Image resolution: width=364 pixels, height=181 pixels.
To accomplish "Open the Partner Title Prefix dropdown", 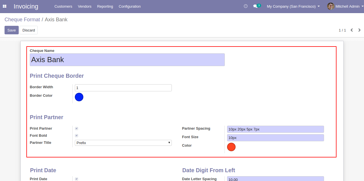I will click(x=123, y=143).
